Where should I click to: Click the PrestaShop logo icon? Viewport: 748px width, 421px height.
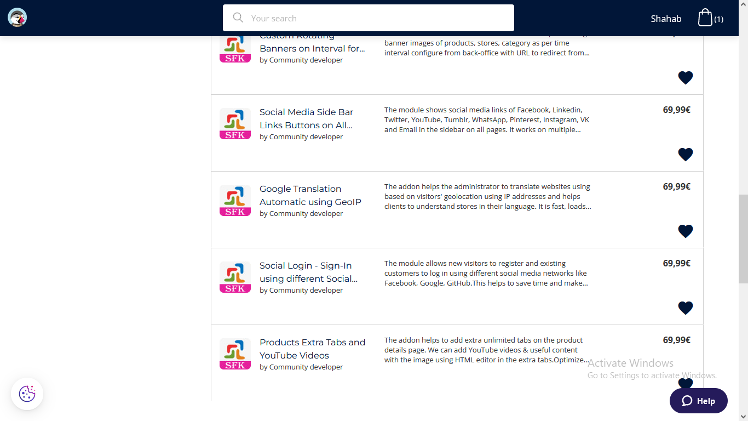click(x=17, y=17)
